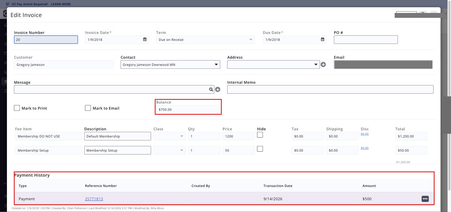Open the payment row three-dots menu
Viewport: 451px width, 212px height.
425,199
